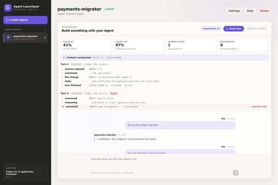Image resolution: width=278 pixels, height=185 pixels.
Task: Click the 22222222 turn ID chip
Action: [x=76, y=93]
